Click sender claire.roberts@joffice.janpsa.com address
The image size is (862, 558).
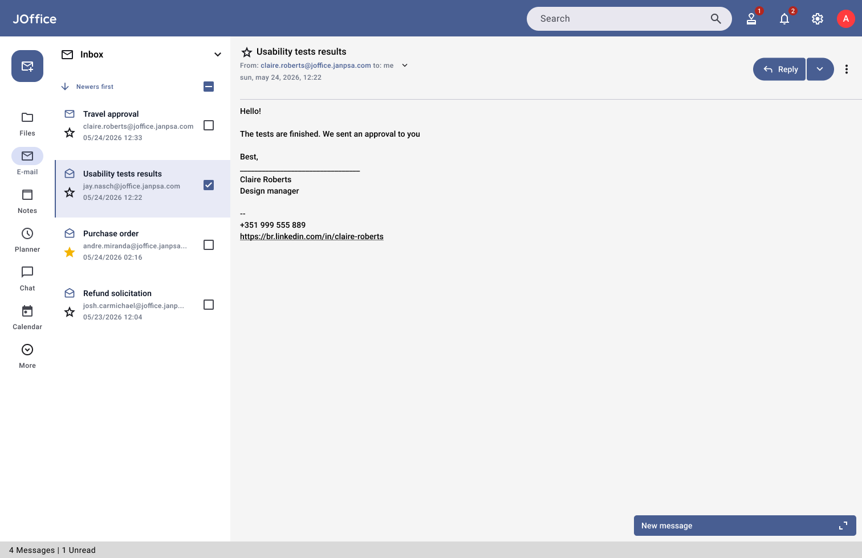316,65
